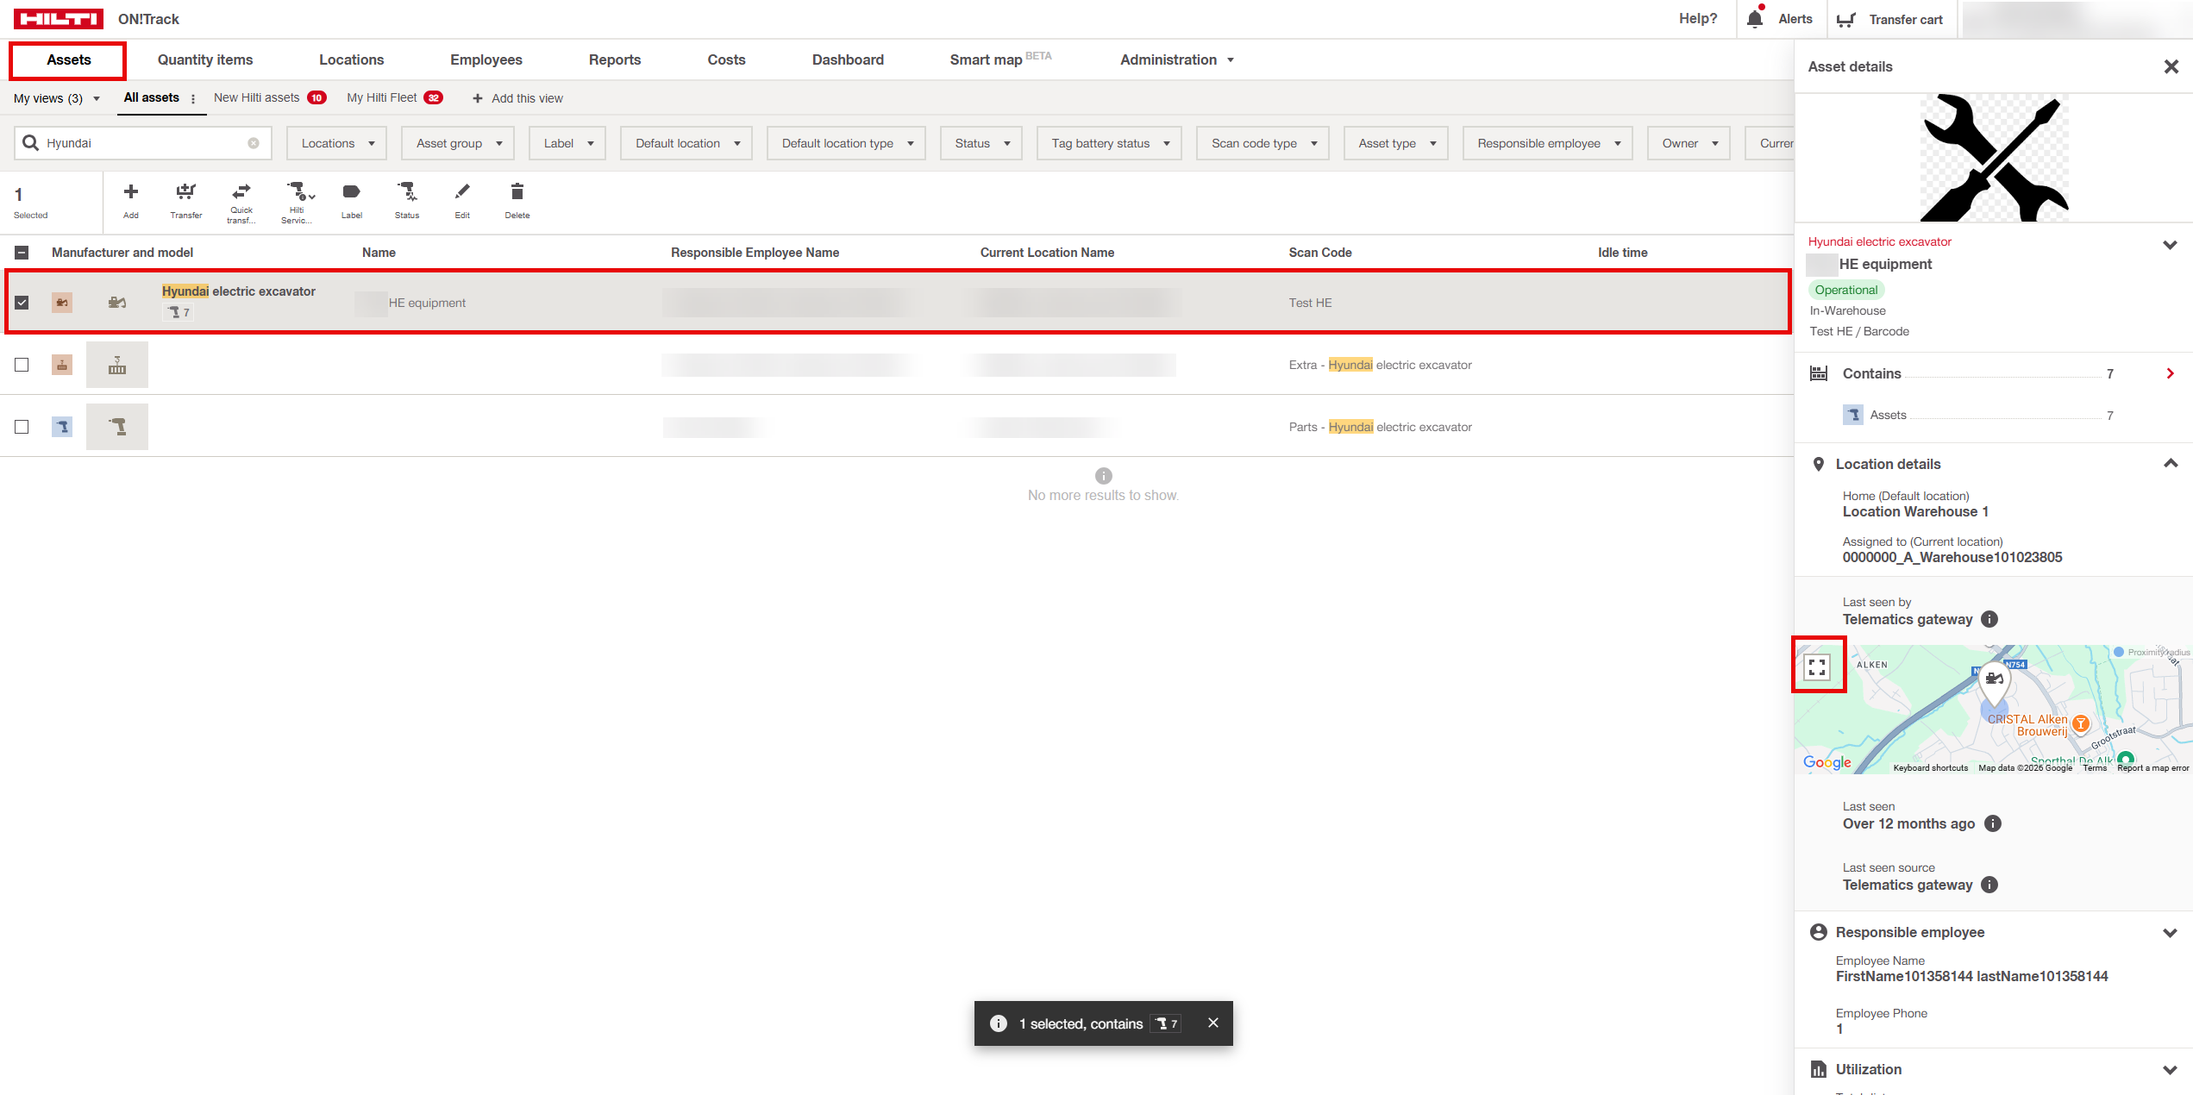Click the wrench asset image
This screenshot has height=1095, width=2193.
1994,158
